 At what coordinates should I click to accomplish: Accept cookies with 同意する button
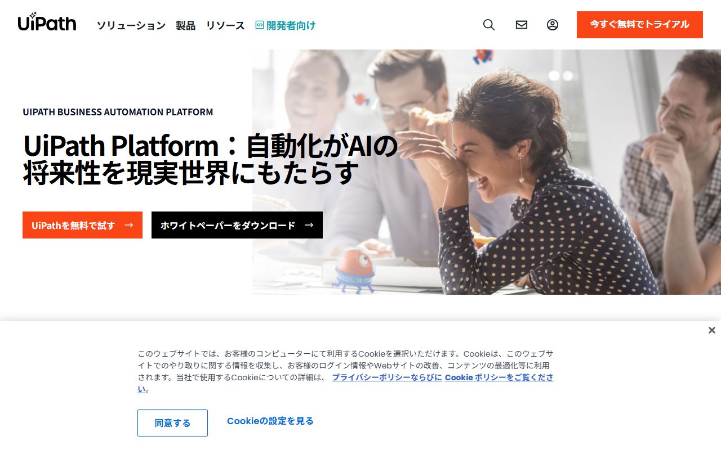pyautogui.click(x=172, y=423)
